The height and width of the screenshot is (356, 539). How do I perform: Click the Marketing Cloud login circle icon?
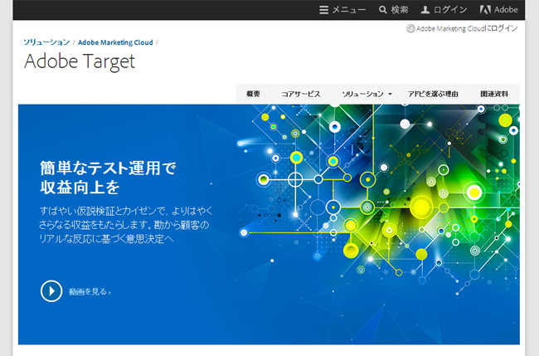click(410, 28)
